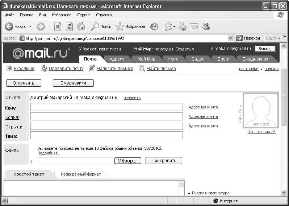Click the Forward arrow icon
This screenshot has height=206, width=289.
(x=41, y=26)
